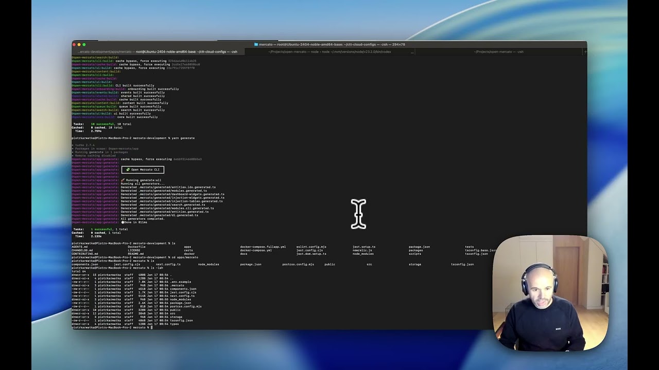Click the Open Mercato CLI banner box

(143, 170)
